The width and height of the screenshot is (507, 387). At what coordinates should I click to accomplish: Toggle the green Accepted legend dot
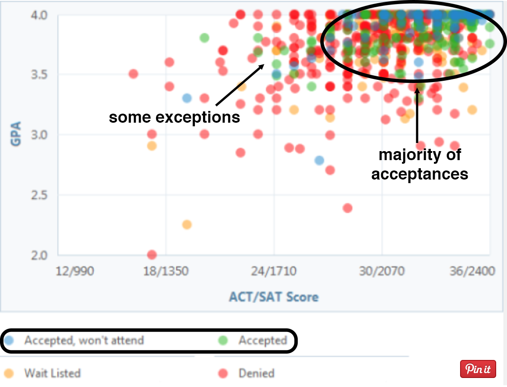223,340
